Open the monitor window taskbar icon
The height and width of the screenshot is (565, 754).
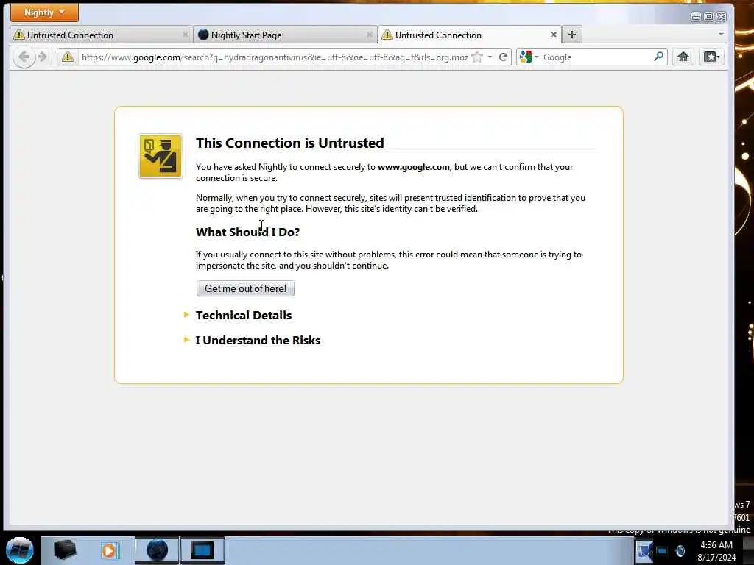(202, 550)
